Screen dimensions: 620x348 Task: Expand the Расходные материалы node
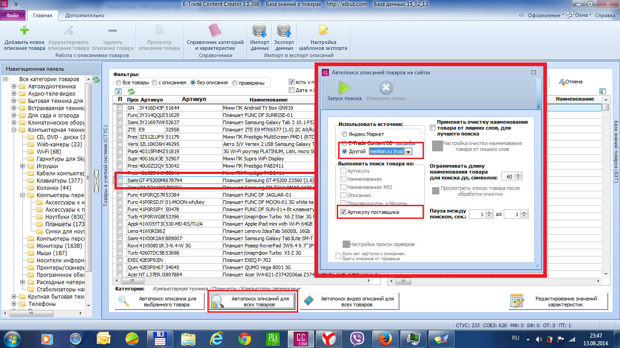[23, 282]
